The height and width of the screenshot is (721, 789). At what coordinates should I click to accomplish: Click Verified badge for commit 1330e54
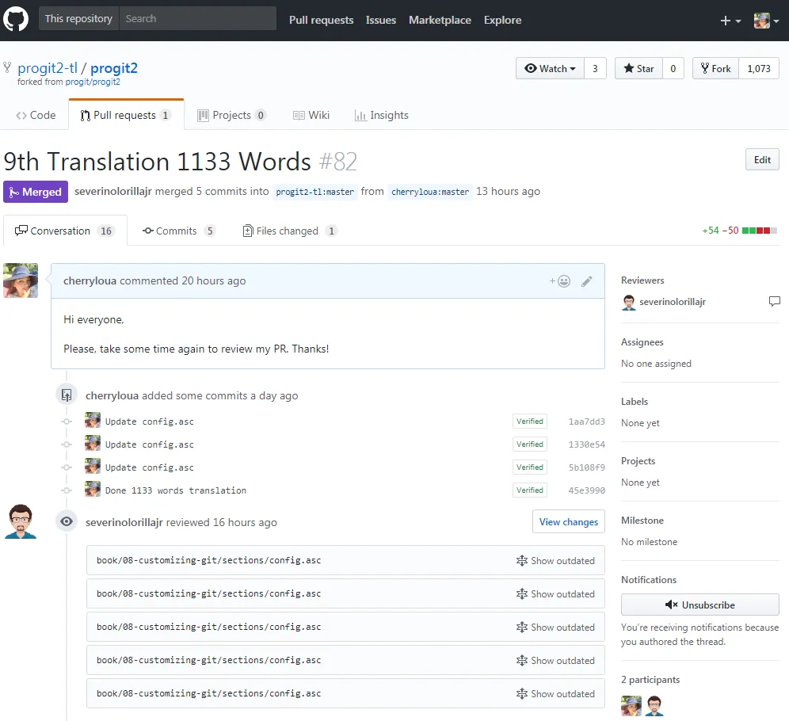(x=530, y=444)
